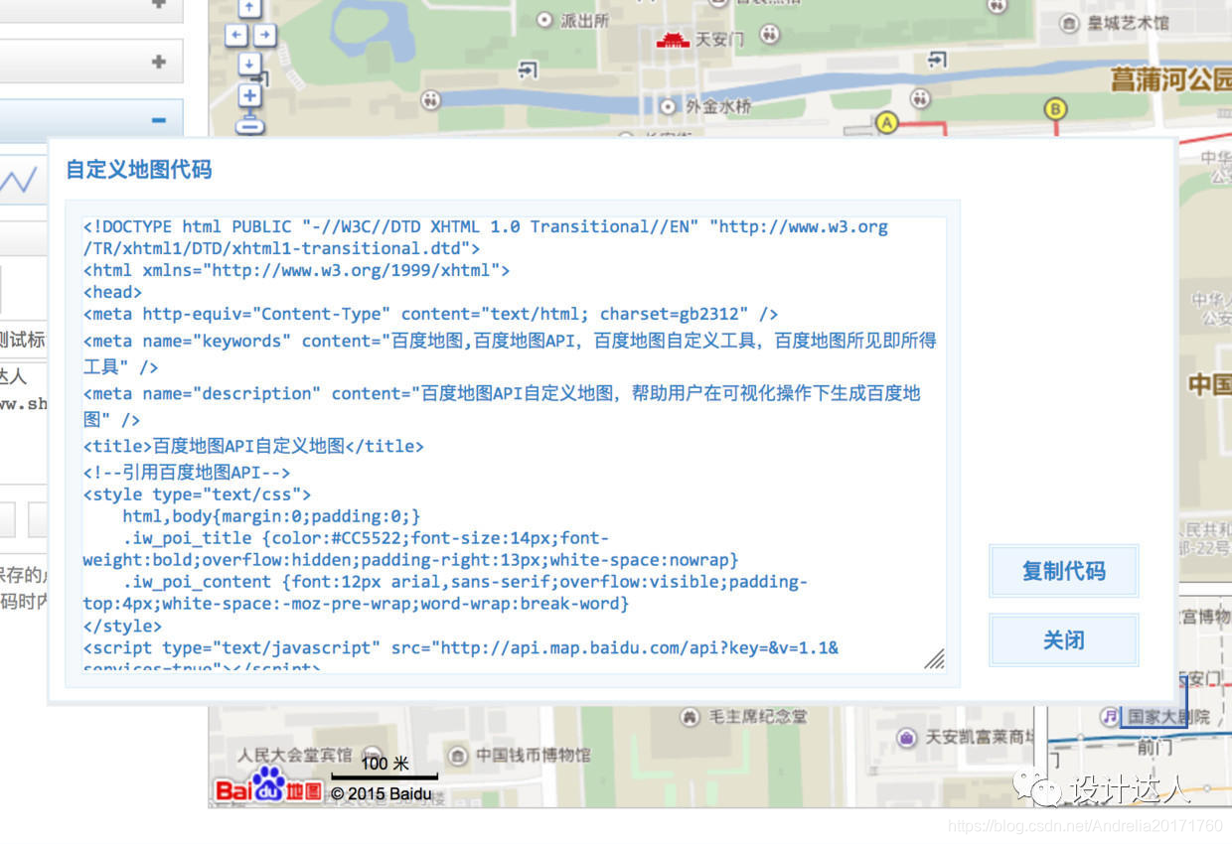
Task: Click the resize handle of the code box
Action: tap(934, 658)
